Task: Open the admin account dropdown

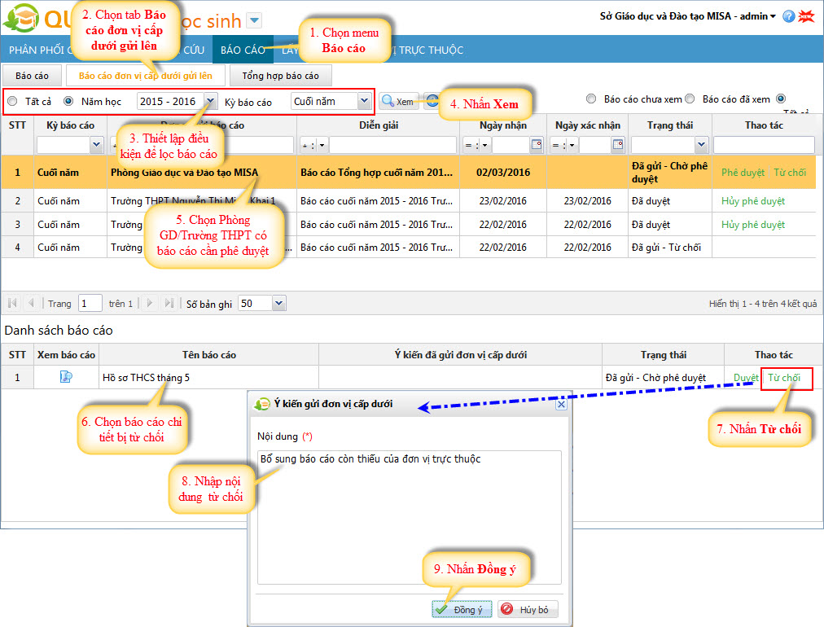Action: pos(773,17)
